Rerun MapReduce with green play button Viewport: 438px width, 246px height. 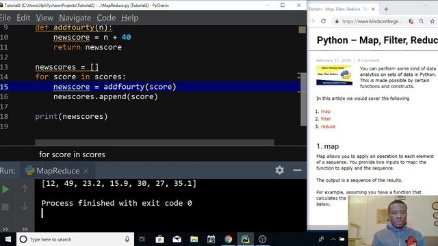[5, 190]
